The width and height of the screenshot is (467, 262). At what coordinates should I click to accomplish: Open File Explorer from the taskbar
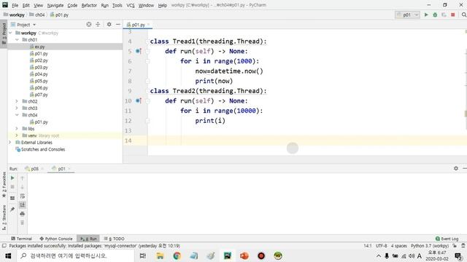coord(160,255)
